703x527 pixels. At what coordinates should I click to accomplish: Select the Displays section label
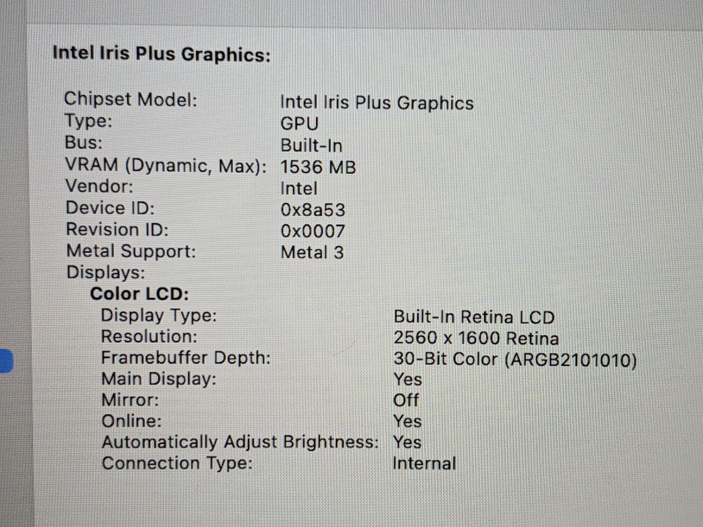click(x=105, y=272)
